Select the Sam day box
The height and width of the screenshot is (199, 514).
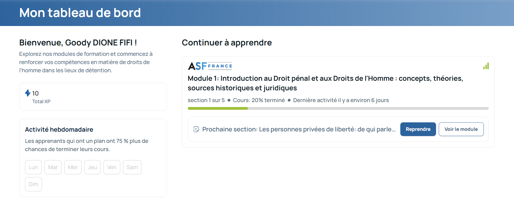(x=132, y=167)
